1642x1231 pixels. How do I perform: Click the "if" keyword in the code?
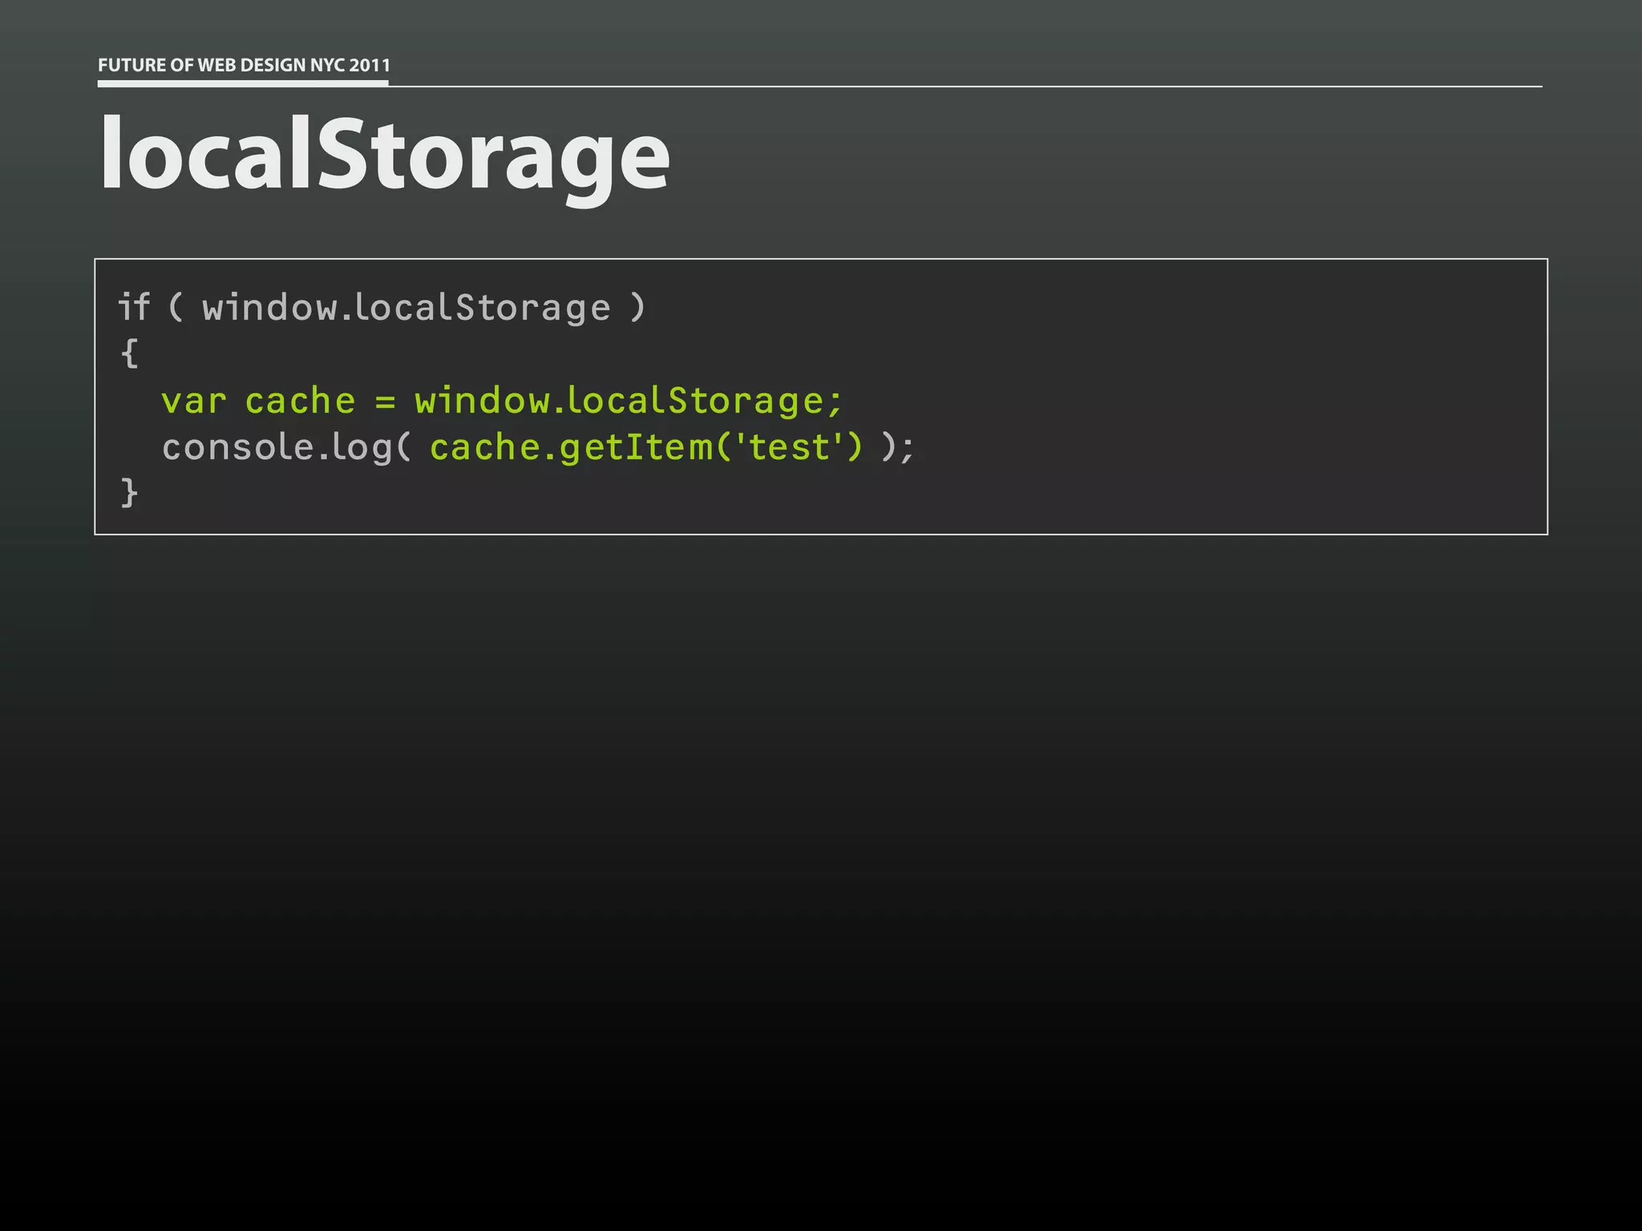click(134, 307)
